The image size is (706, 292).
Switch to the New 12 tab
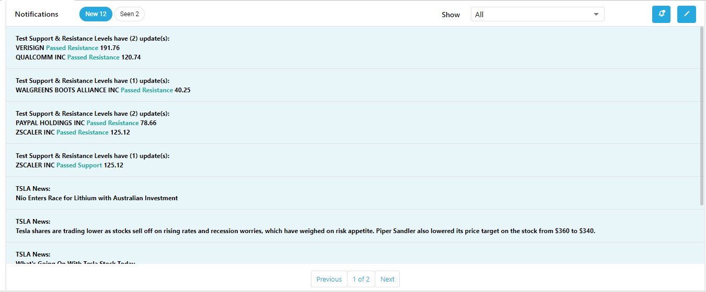(96, 14)
